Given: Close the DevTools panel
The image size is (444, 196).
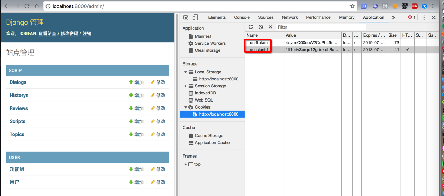Looking at the screenshot, I should (x=434, y=17).
